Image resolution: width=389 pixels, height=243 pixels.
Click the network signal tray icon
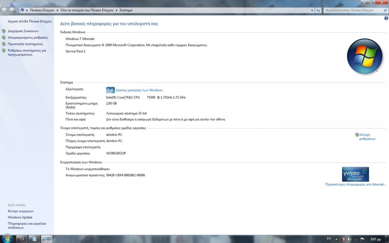coord(356,239)
